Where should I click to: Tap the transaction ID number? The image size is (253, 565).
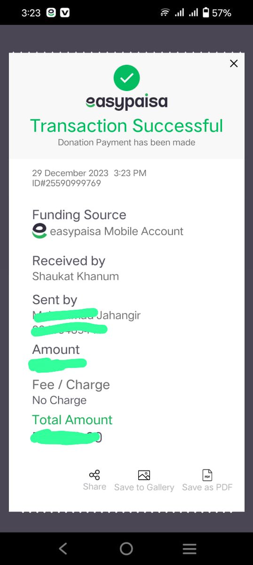pyautogui.click(x=66, y=183)
